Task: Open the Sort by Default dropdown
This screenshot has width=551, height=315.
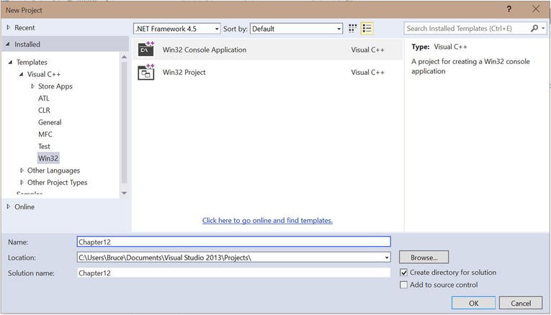Action: click(296, 29)
